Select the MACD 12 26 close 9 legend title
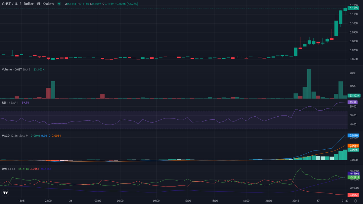The width and height of the screenshot is (363, 204). pos(15,135)
